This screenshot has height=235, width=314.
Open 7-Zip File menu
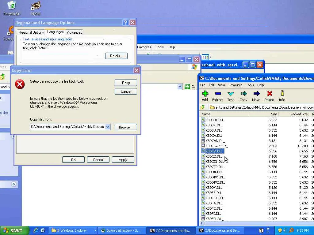(203, 85)
